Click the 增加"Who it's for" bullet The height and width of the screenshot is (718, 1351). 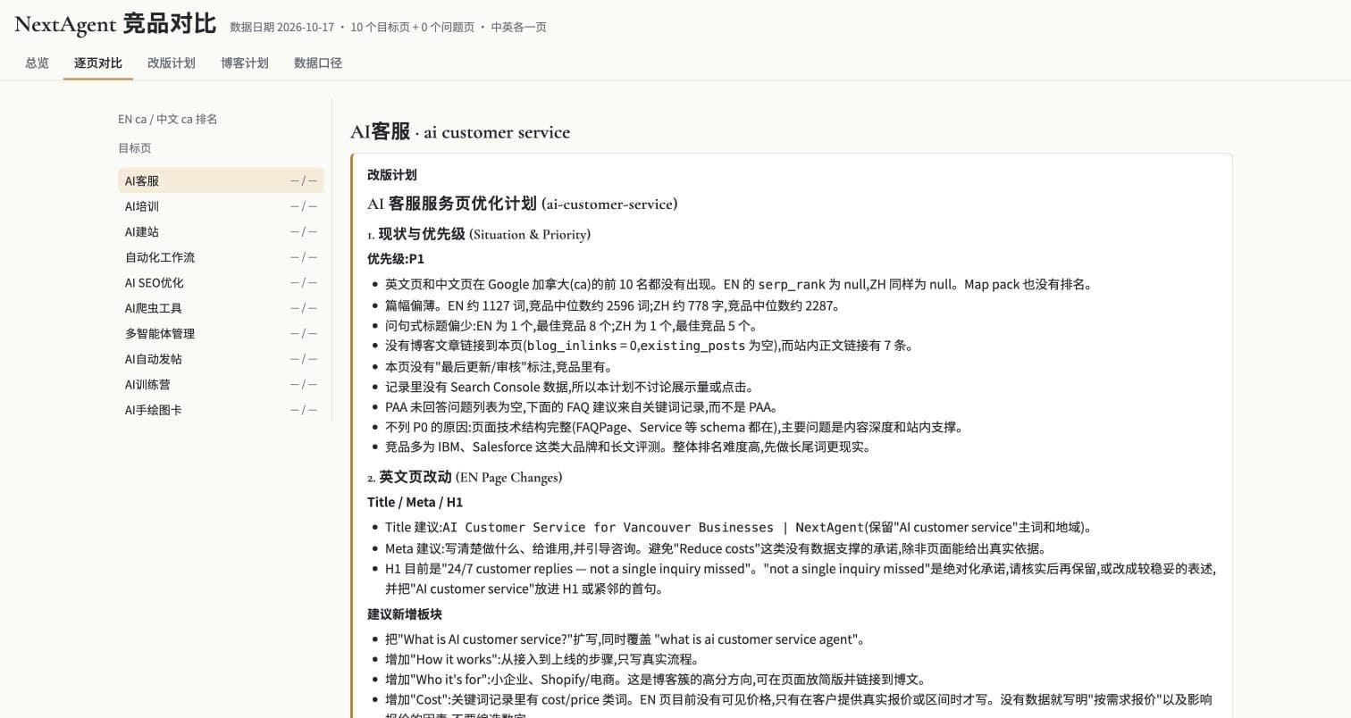tap(656, 680)
